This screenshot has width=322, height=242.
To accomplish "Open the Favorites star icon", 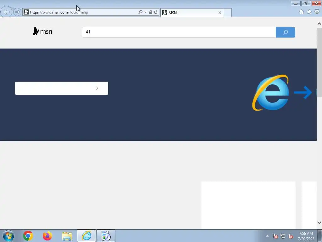I will point(309,12).
